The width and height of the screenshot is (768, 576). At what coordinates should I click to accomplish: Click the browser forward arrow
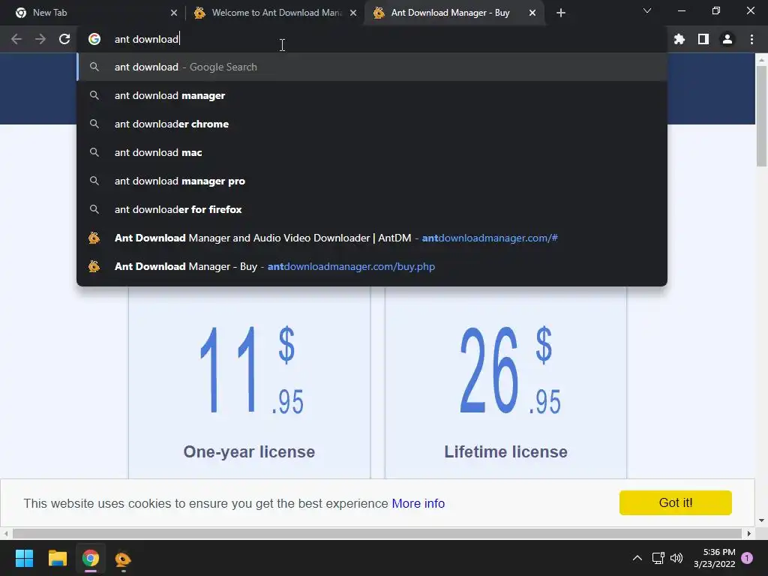click(40, 39)
